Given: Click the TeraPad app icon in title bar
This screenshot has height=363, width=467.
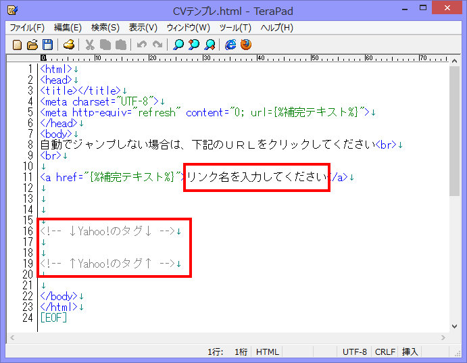Looking at the screenshot, I should (13, 10).
